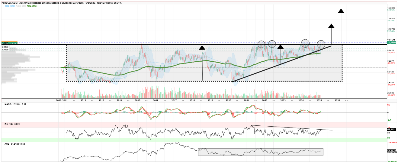The height and width of the screenshot is (163, 398).
Task: Click the ACD indicator panel label
Action: coord(7,144)
